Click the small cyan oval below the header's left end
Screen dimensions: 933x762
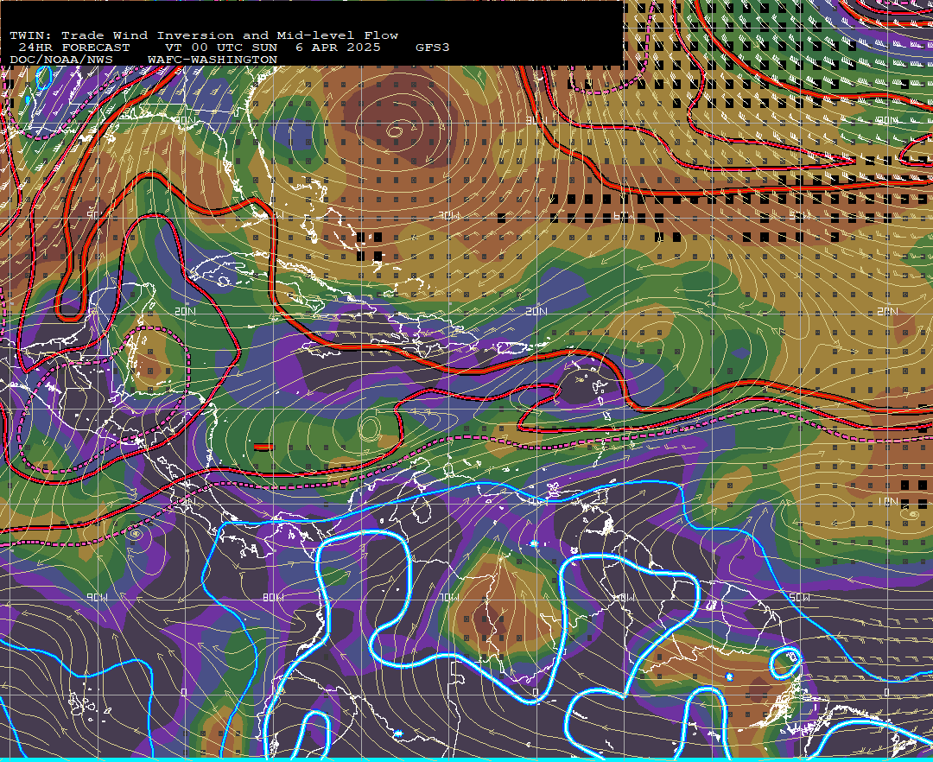pos(45,78)
